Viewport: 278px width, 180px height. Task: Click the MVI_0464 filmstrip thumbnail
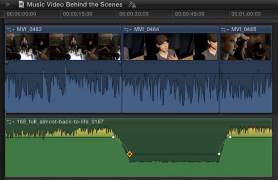tap(170, 47)
